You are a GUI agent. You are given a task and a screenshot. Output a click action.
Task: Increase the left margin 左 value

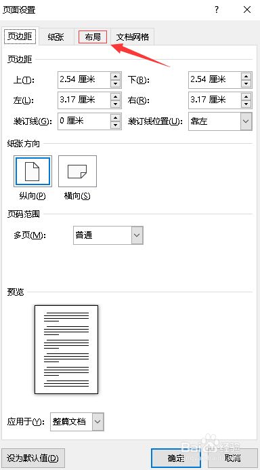(116, 96)
